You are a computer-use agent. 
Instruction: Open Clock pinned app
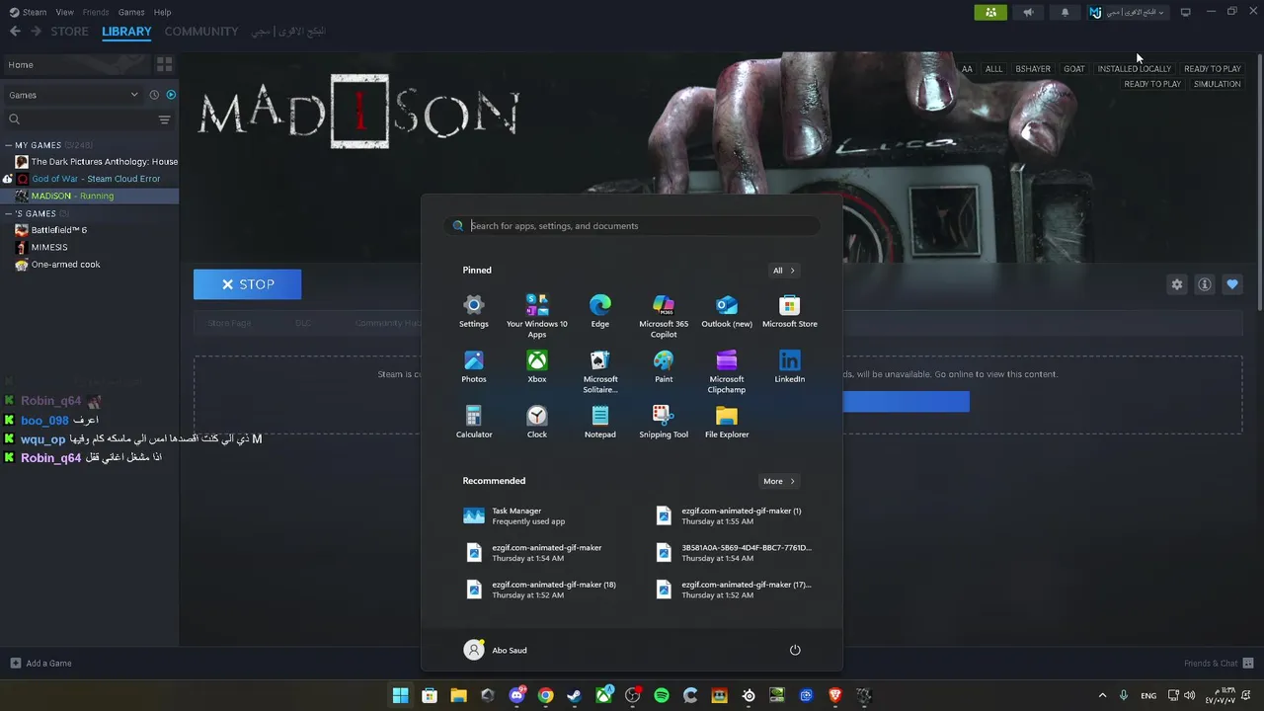coord(537,422)
